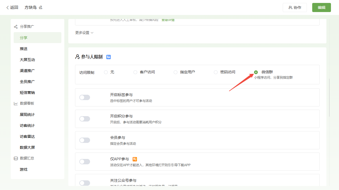Click the 分享推广 share icon
This screenshot has width=339, height=190.
[16, 27]
